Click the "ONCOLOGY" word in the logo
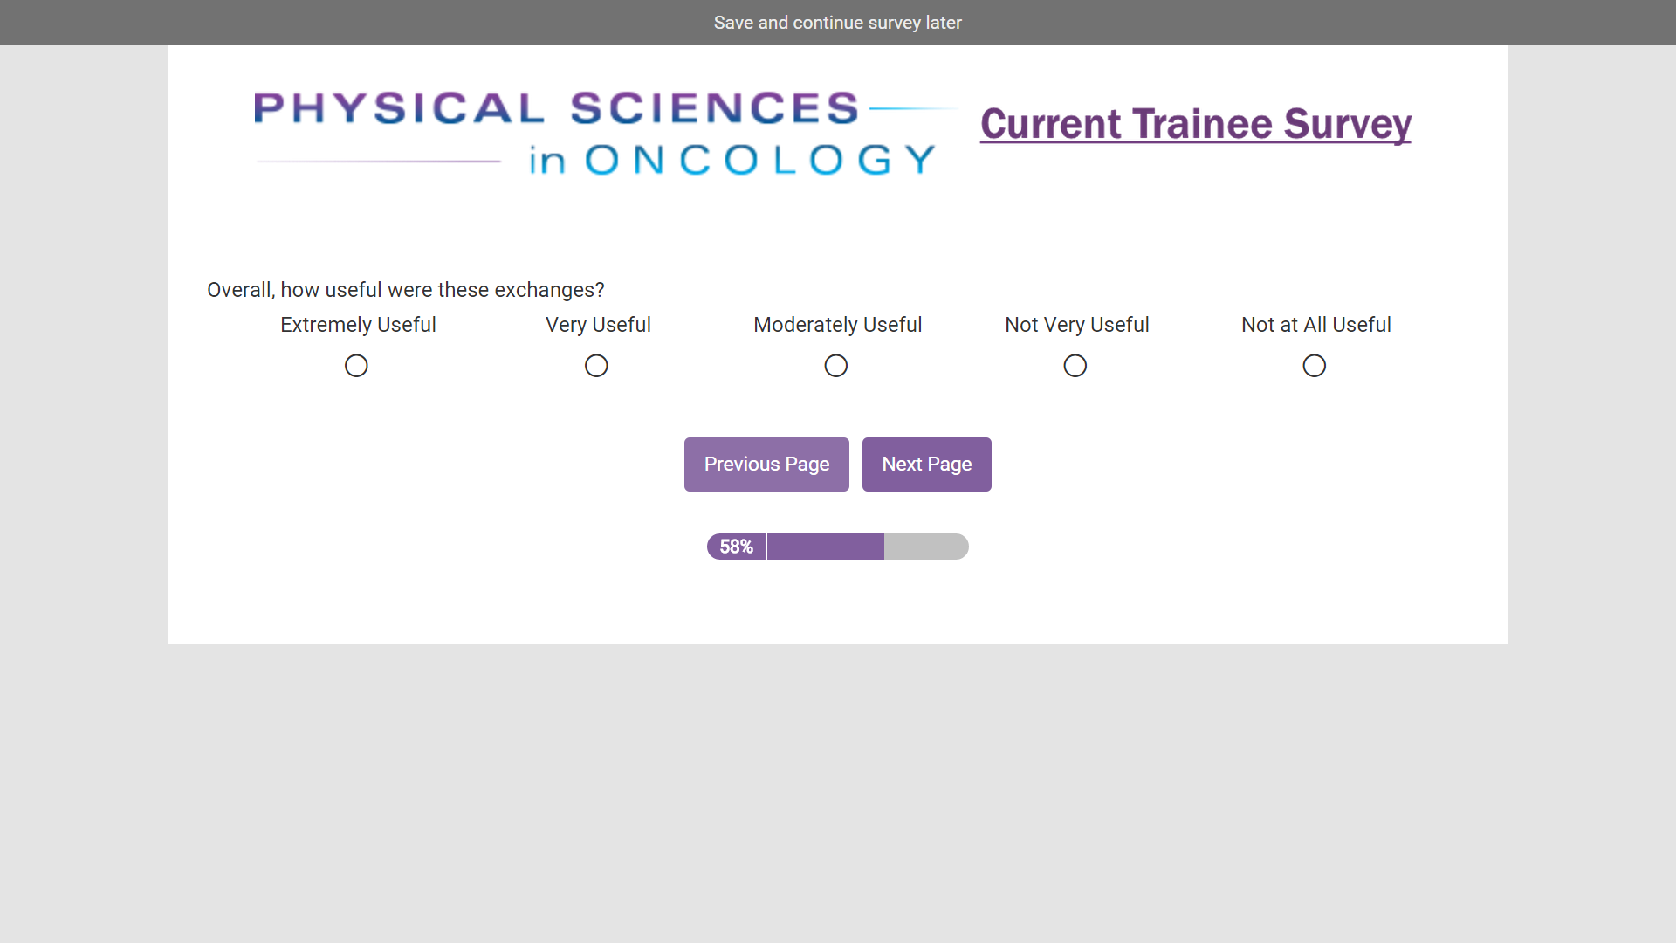This screenshot has width=1676, height=943. pyautogui.click(x=759, y=161)
